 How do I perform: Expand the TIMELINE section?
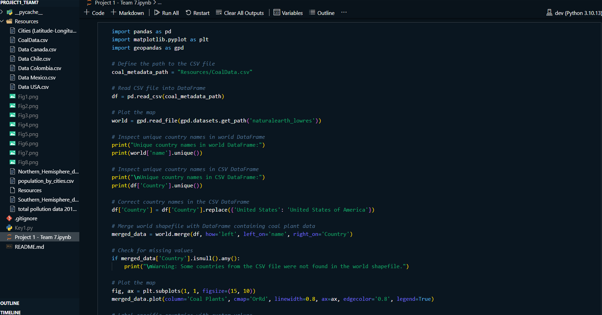11,313
